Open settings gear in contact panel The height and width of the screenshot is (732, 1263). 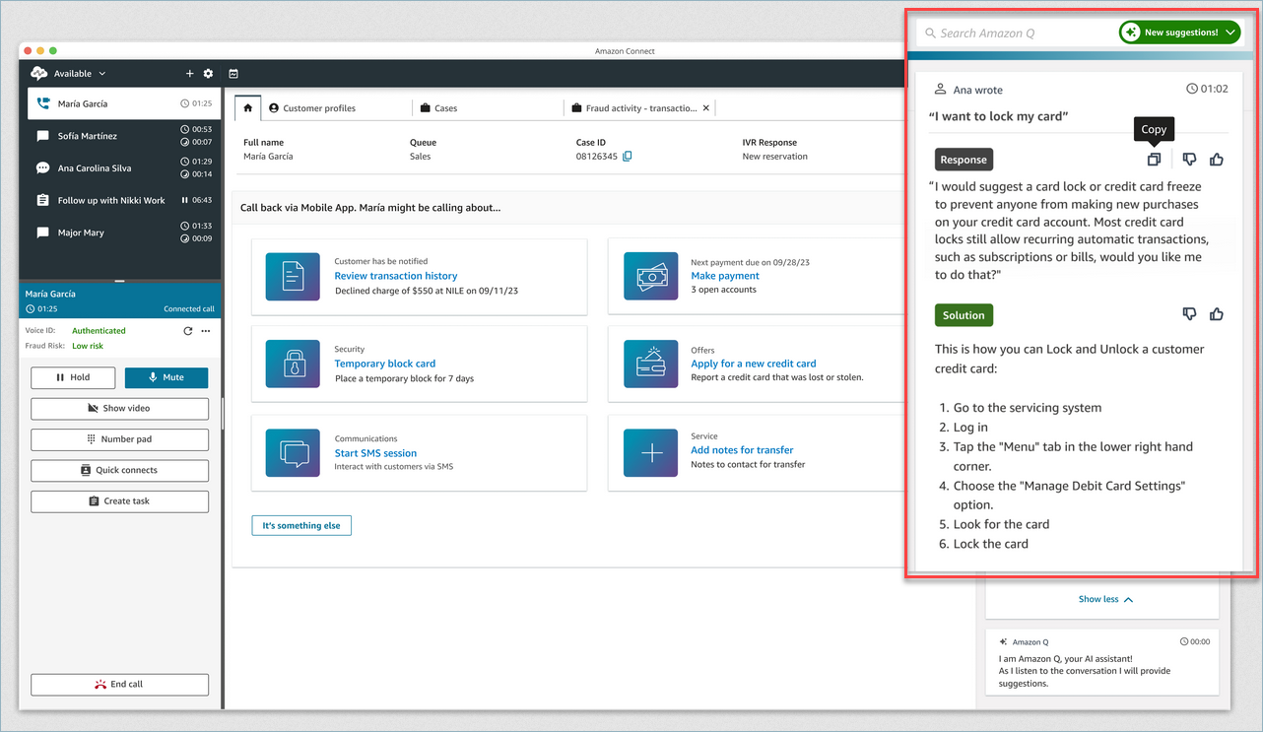coord(208,74)
